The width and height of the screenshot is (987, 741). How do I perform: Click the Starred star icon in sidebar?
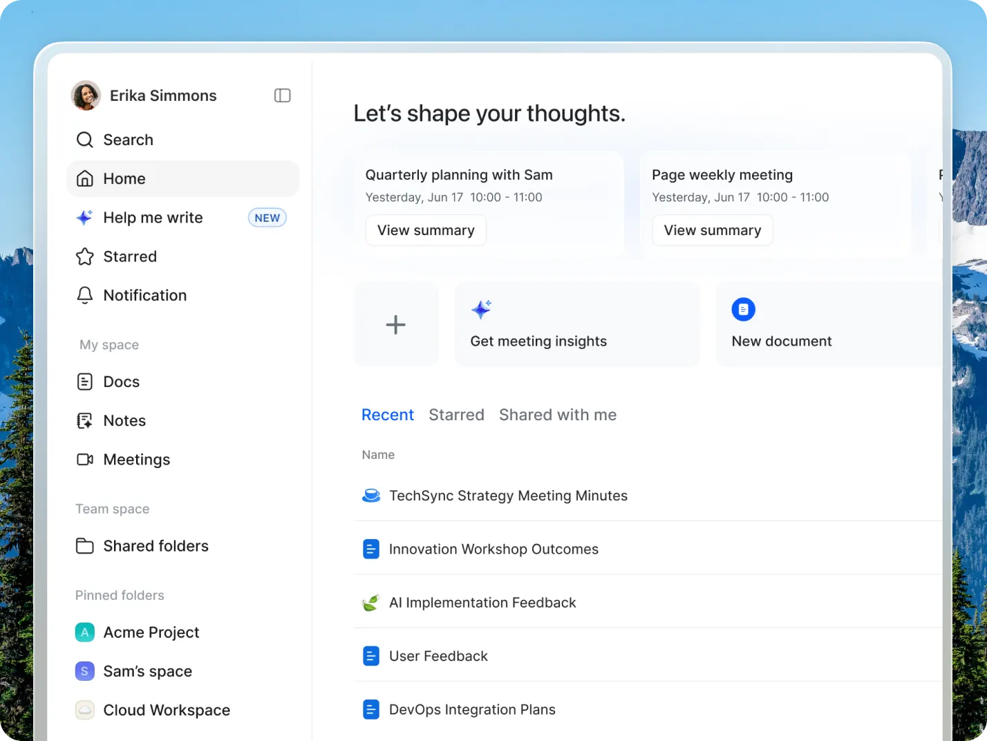point(84,256)
